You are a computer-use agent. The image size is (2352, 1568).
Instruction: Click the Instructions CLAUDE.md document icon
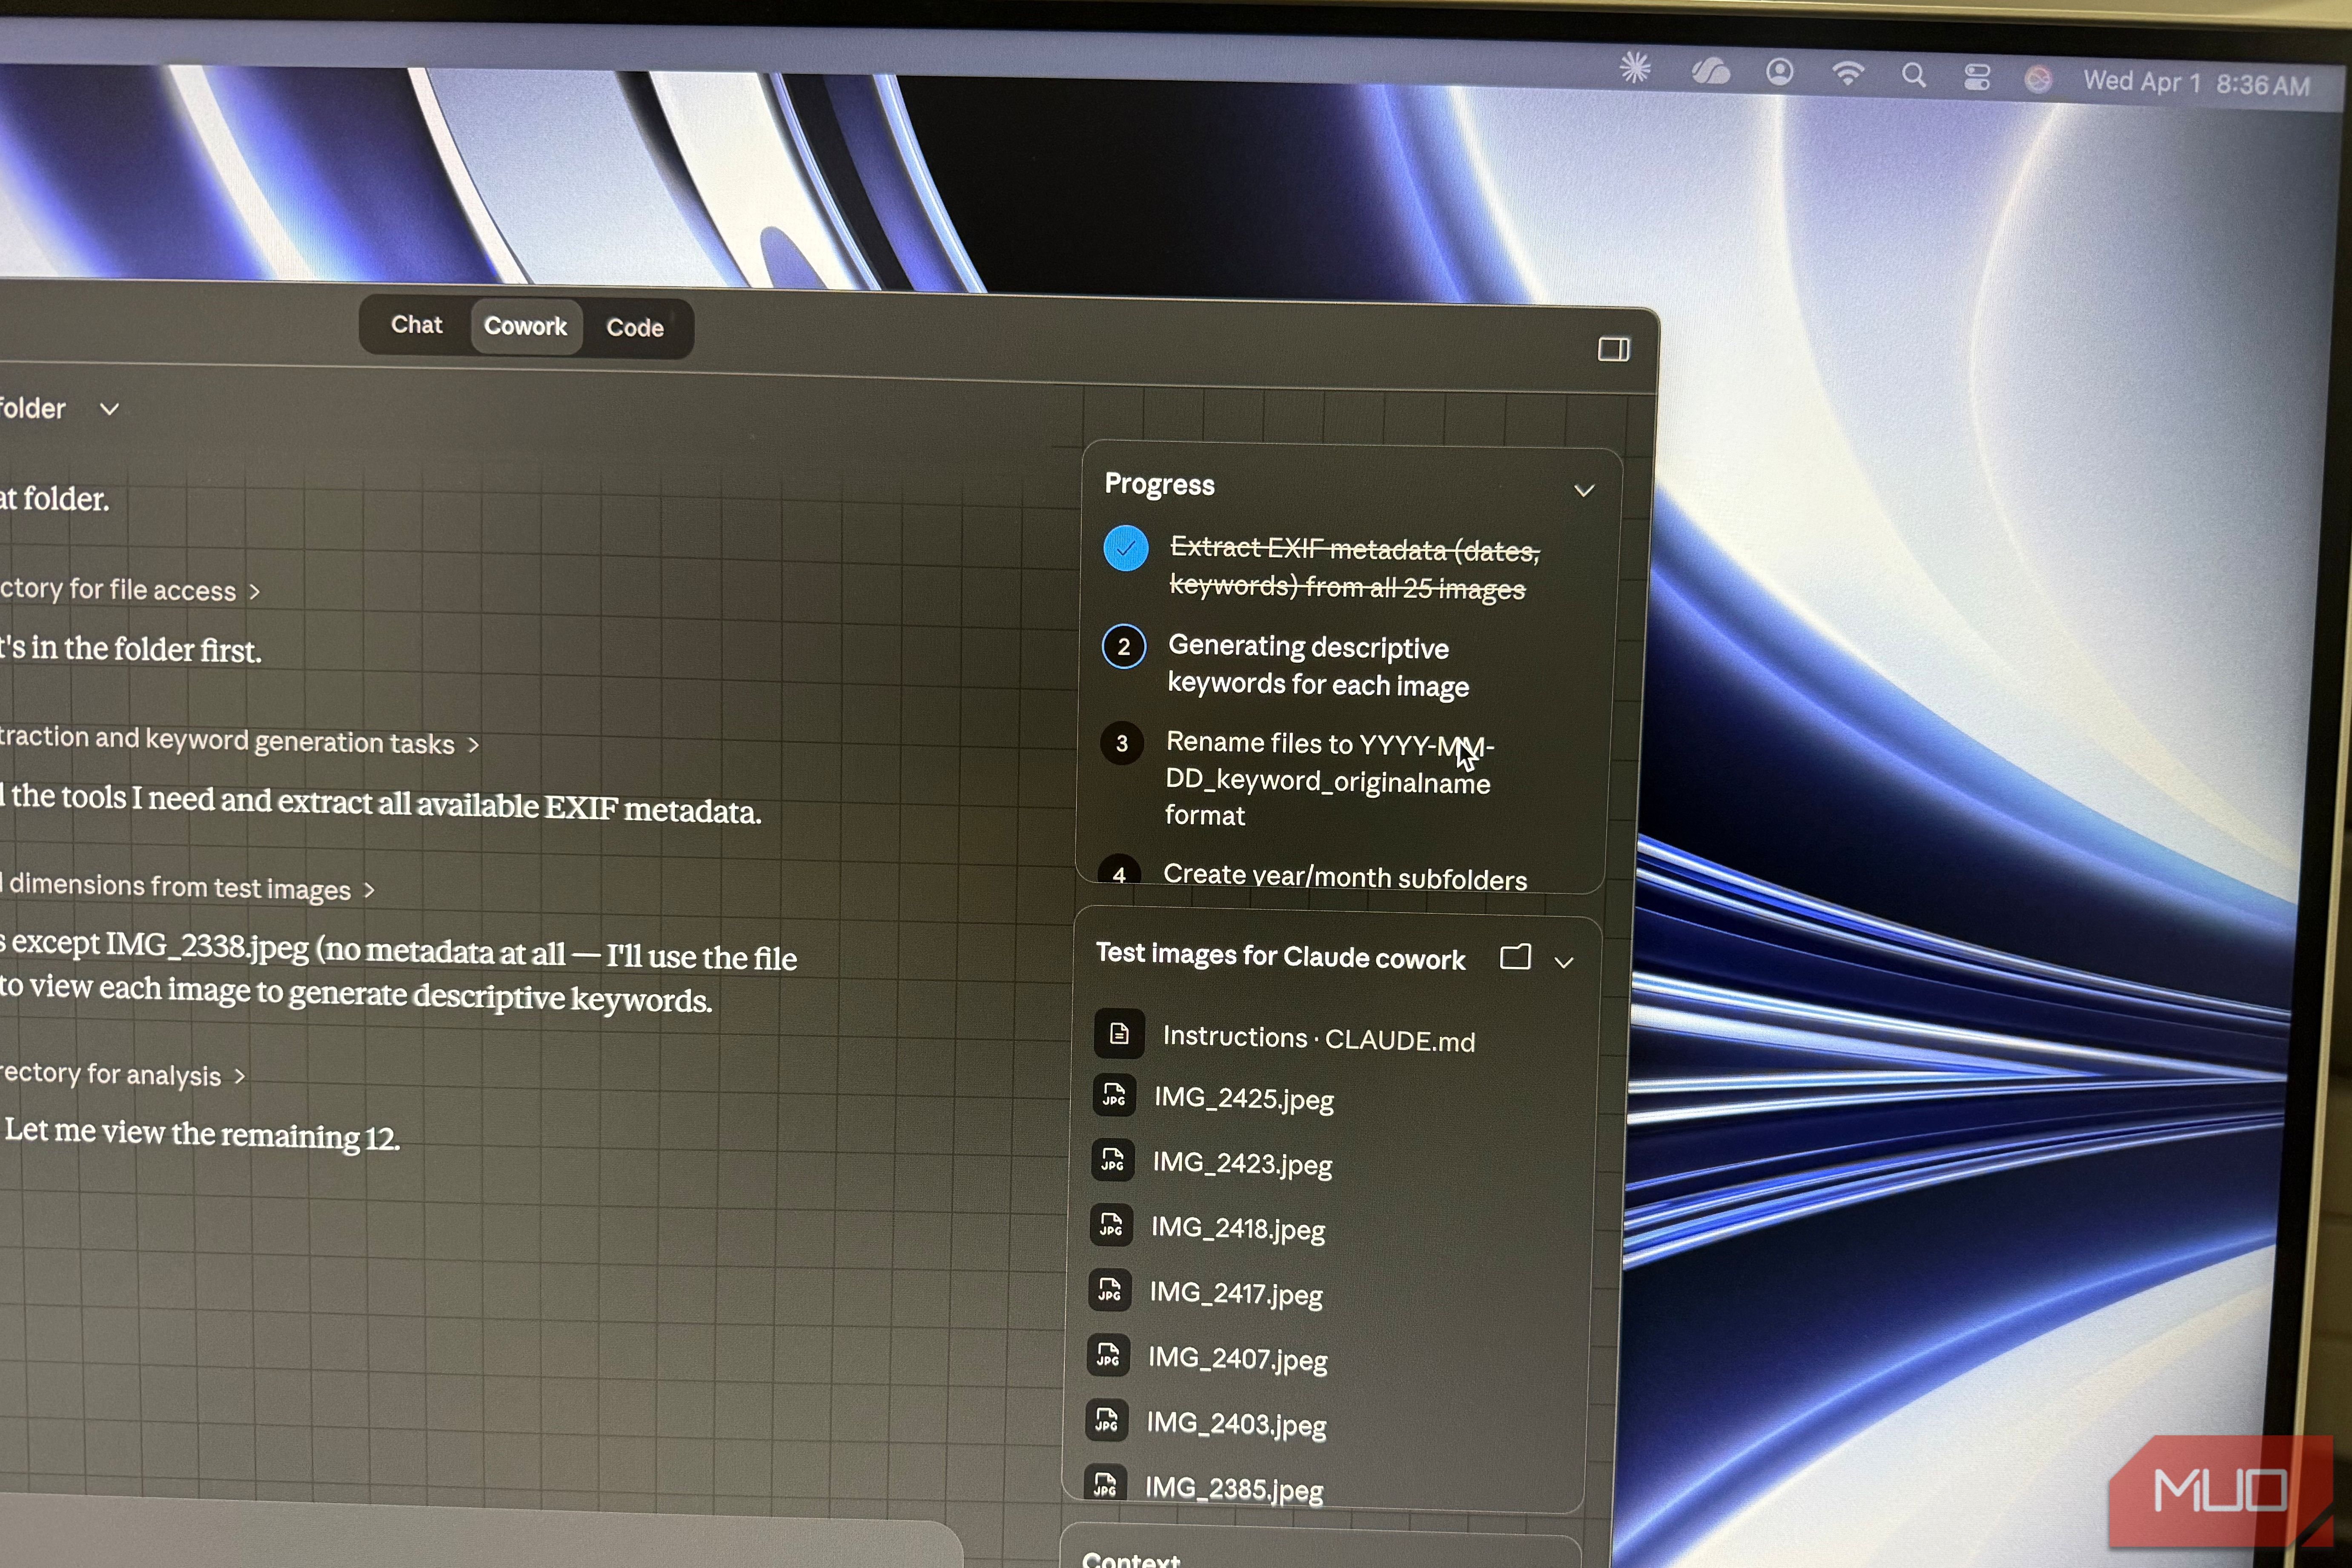(1119, 1034)
